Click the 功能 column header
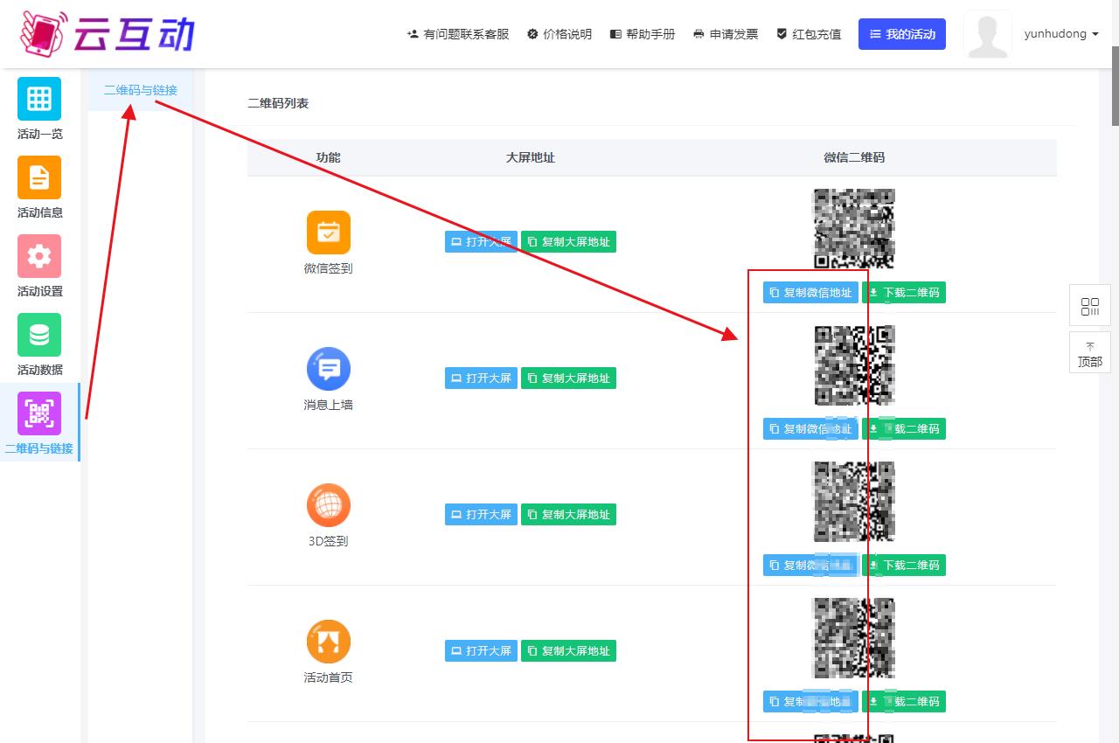 tap(329, 157)
